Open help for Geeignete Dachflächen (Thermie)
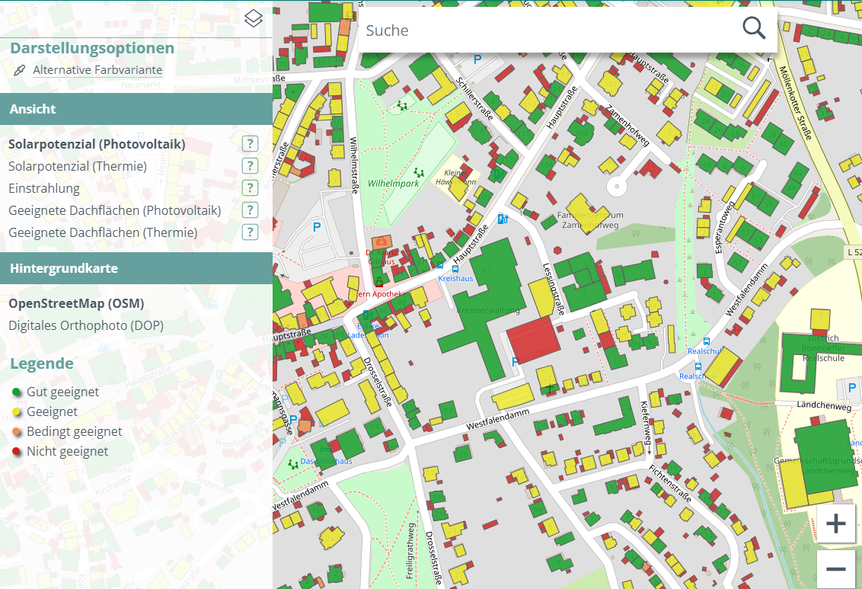This screenshot has width=862, height=589. tap(250, 232)
